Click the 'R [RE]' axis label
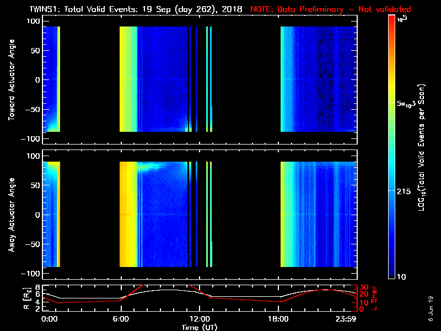 (x=27, y=298)
